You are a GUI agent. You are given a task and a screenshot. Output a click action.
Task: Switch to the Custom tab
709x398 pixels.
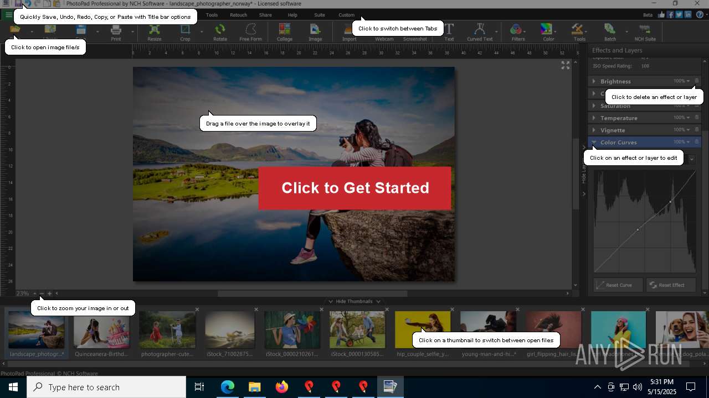(347, 15)
